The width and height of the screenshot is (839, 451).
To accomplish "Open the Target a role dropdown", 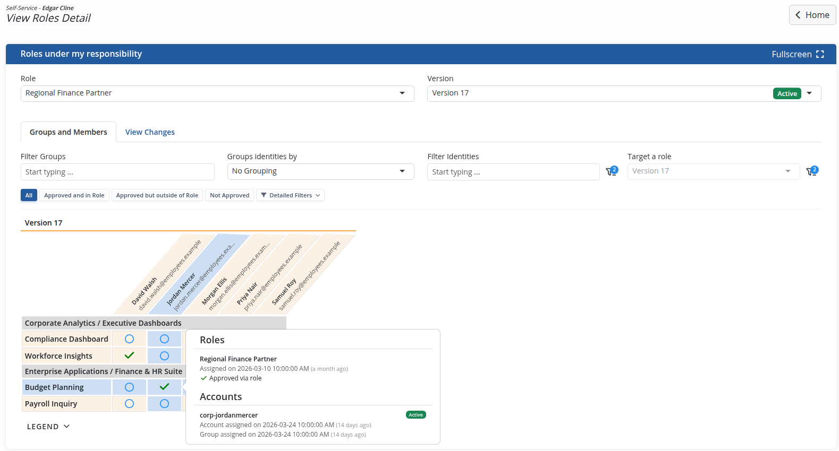I will [714, 171].
